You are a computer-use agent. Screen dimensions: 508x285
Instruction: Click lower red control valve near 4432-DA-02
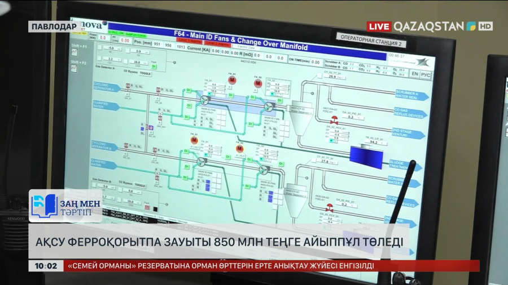pyautogui.click(x=329, y=208)
